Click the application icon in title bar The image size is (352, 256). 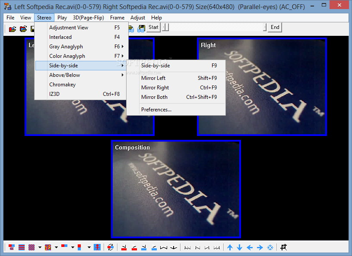8,6
